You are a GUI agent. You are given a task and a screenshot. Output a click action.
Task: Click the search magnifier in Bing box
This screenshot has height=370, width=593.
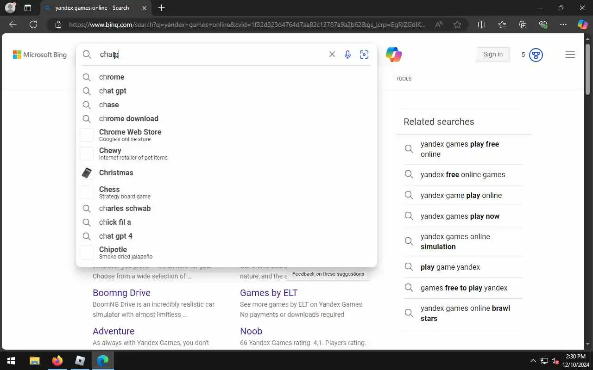(87, 55)
